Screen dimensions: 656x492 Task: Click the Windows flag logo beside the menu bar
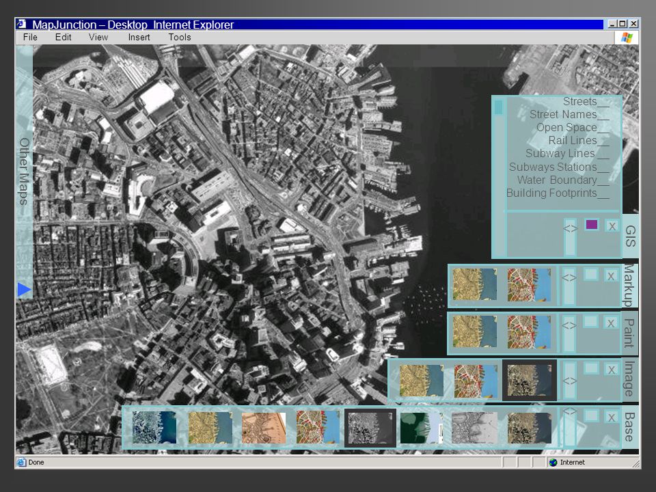coord(627,37)
